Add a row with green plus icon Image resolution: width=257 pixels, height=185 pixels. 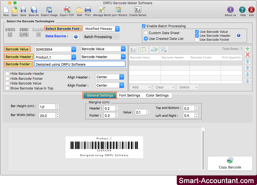click(x=248, y=49)
